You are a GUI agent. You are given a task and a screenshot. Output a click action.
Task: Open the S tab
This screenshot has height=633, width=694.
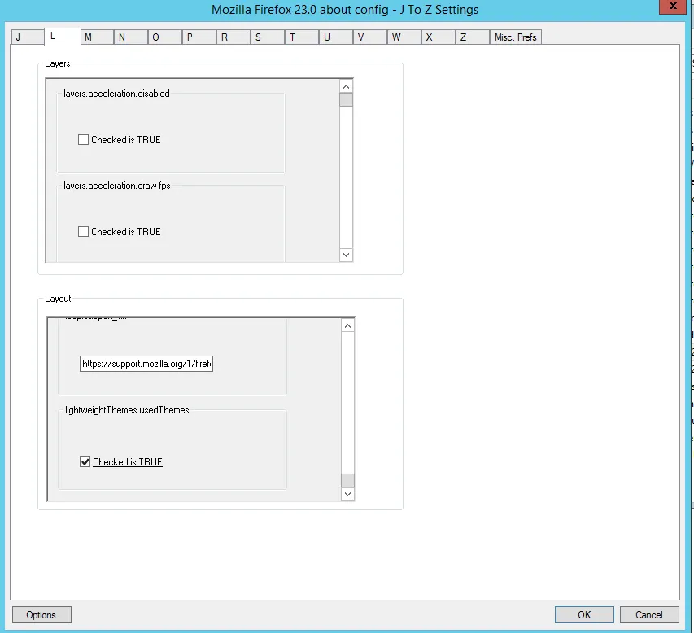[x=258, y=37]
